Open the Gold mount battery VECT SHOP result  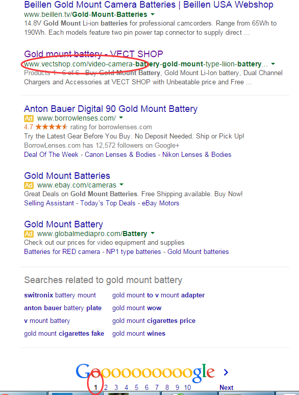pyautogui.click(x=93, y=54)
